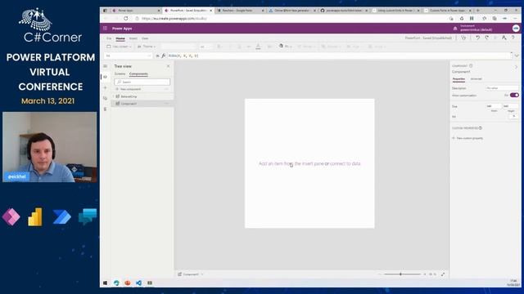Open the user account avatar
Viewport: 524px width, 294px height.
click(516, 29)
